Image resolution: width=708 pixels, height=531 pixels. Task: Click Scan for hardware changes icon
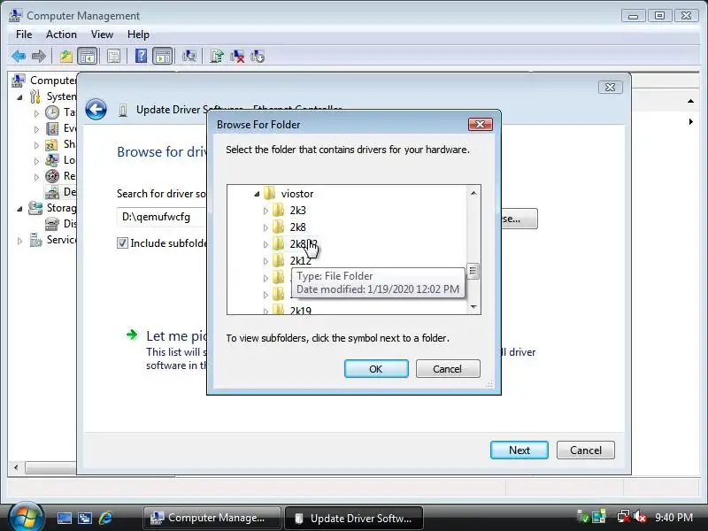click(189, 57)
